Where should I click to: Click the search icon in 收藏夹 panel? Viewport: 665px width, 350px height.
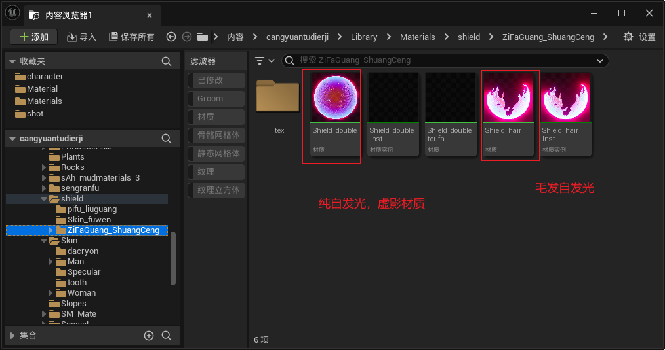click(167, 61)
